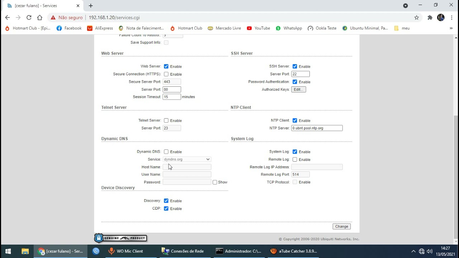Viewport: 459px width, 258px height.
Task: Click the Remote Log Port field
Action: [301, 175]
